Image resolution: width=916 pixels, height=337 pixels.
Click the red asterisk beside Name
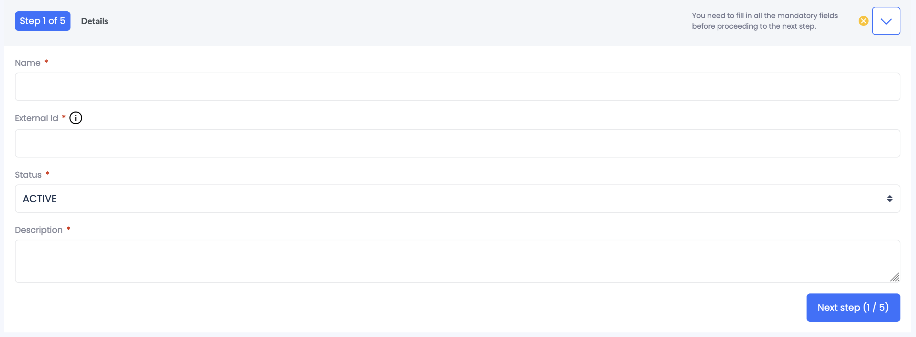click(x=46, y=62)
